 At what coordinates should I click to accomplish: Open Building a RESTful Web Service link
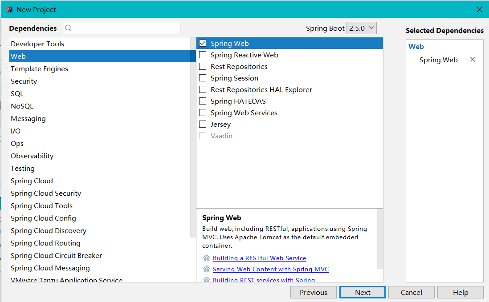[260, 258]
